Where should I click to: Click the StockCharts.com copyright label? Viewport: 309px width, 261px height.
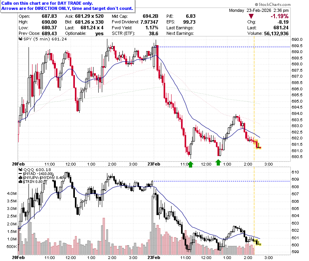point(273,4)
